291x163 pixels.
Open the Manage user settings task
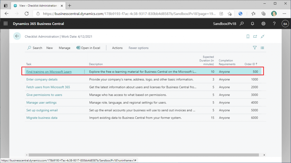[x=41, y=102]
